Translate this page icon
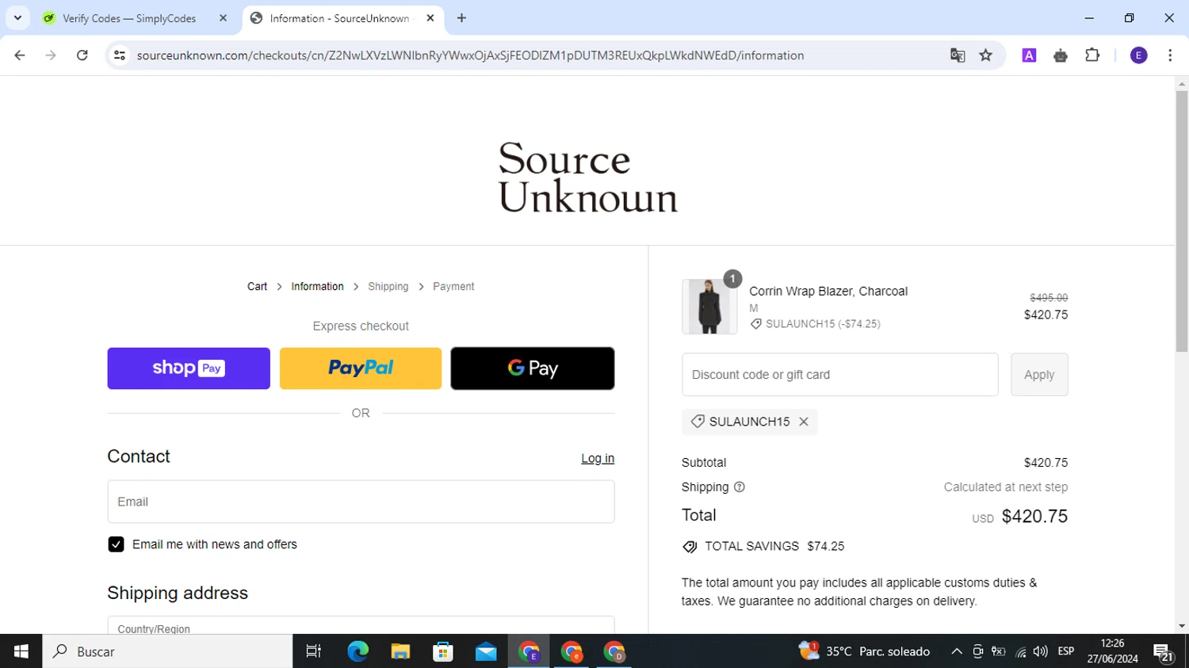This screenshot has width=1189, height=668. (x=958, y=55)
